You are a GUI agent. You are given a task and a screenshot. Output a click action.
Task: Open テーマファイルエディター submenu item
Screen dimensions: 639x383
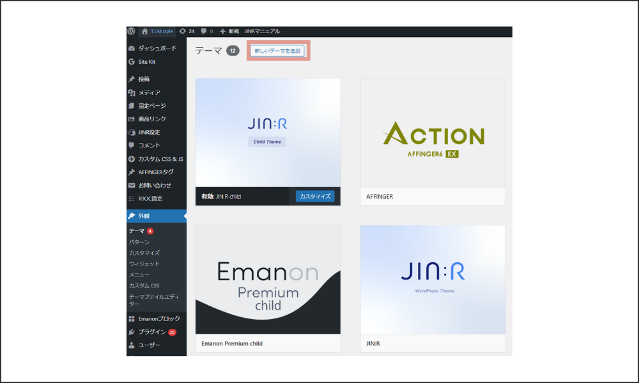tap(154, 301)
